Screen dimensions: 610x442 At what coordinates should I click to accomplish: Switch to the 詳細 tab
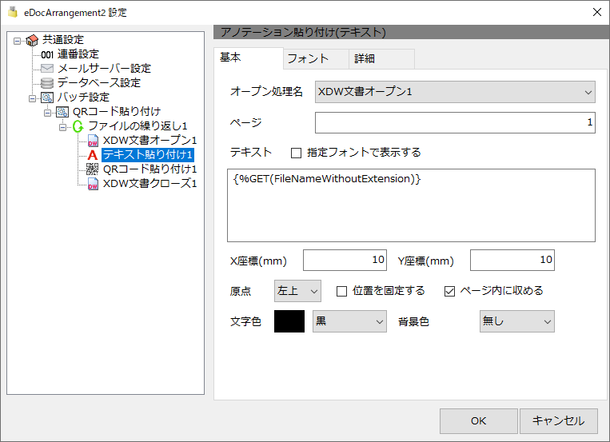pyautogui.click(x=381, y=59)
